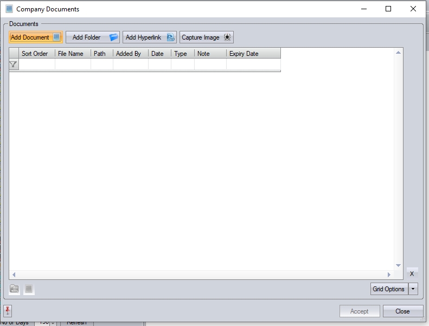The height and width of the screenshot is (326, 429).
Task: Click the Add Document button
Action: click(36, 37)
